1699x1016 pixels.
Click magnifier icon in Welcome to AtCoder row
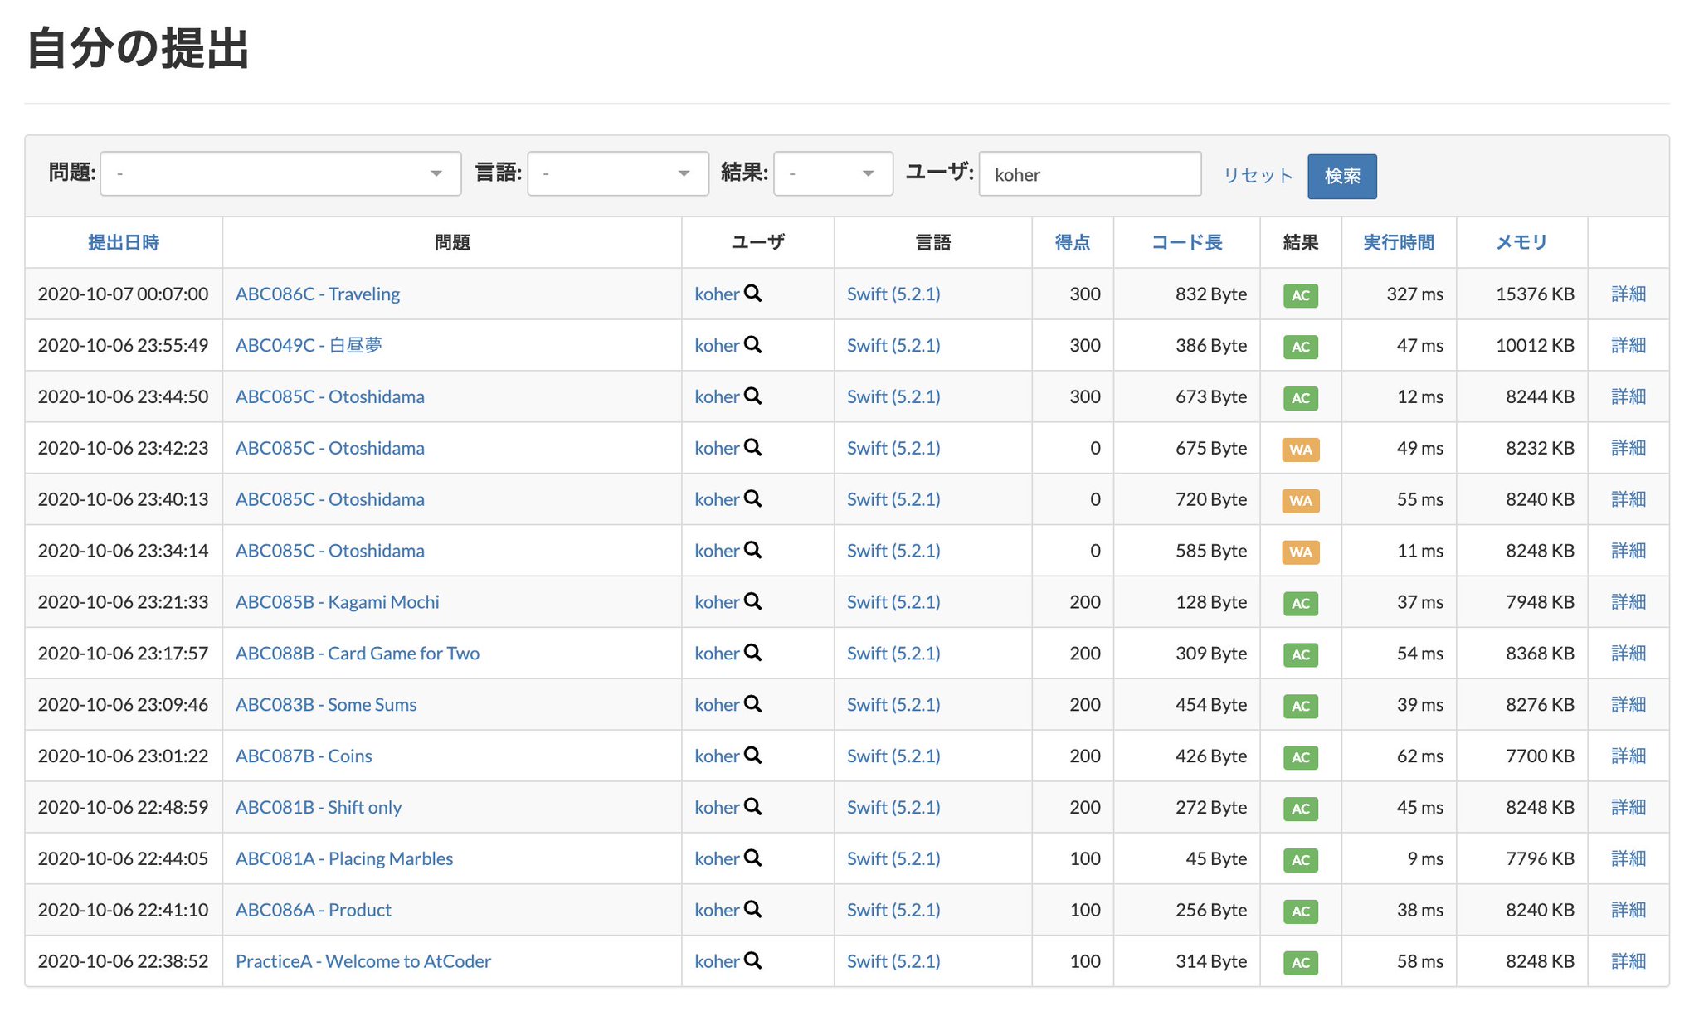coord(752,961)
